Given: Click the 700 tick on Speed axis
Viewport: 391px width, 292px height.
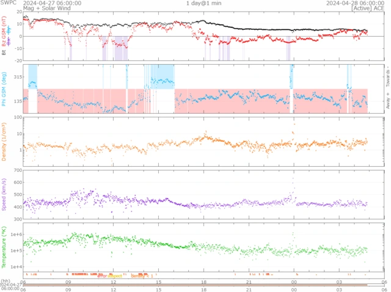Looking at the screenshot, I should pos(18,170).
